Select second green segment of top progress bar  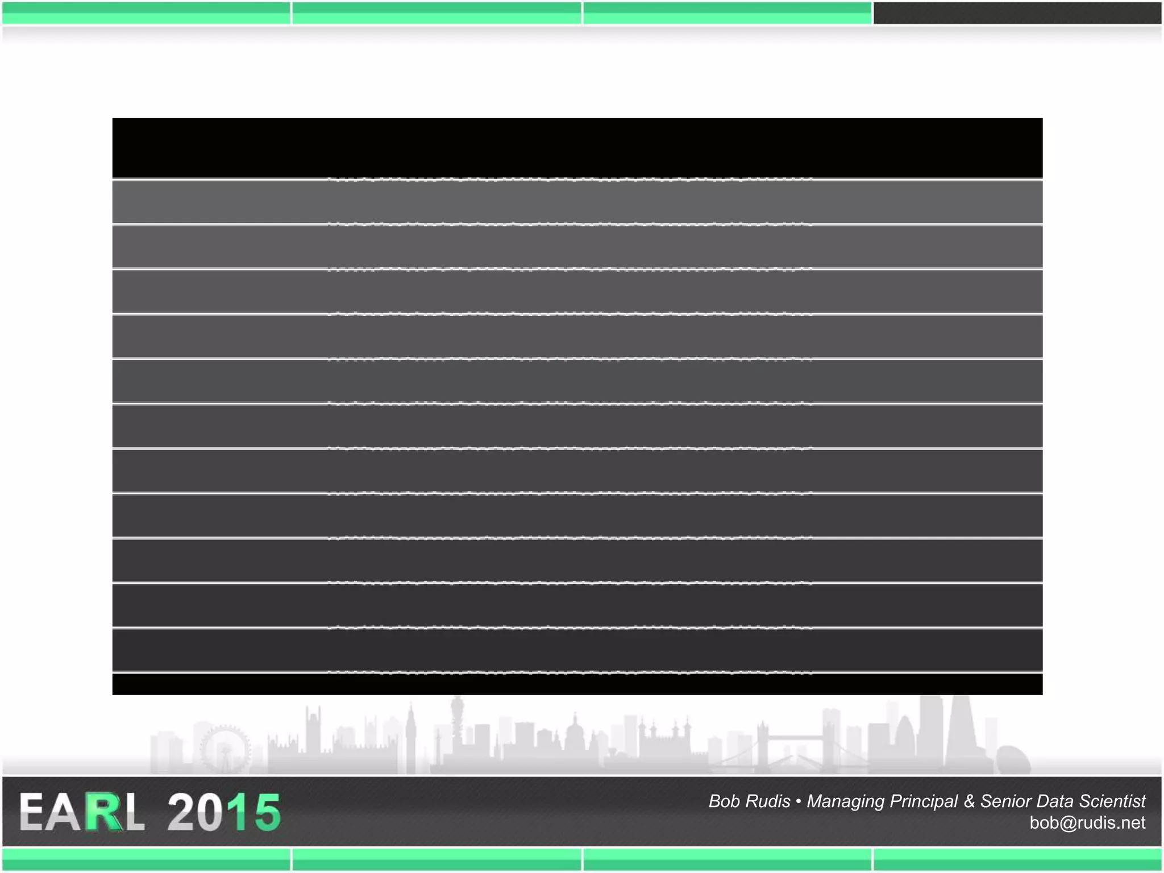click(436, 13)
